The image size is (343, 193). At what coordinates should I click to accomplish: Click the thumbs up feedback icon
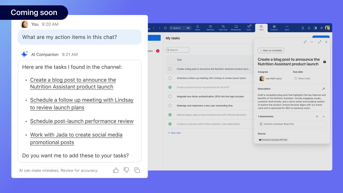point(116,170)
